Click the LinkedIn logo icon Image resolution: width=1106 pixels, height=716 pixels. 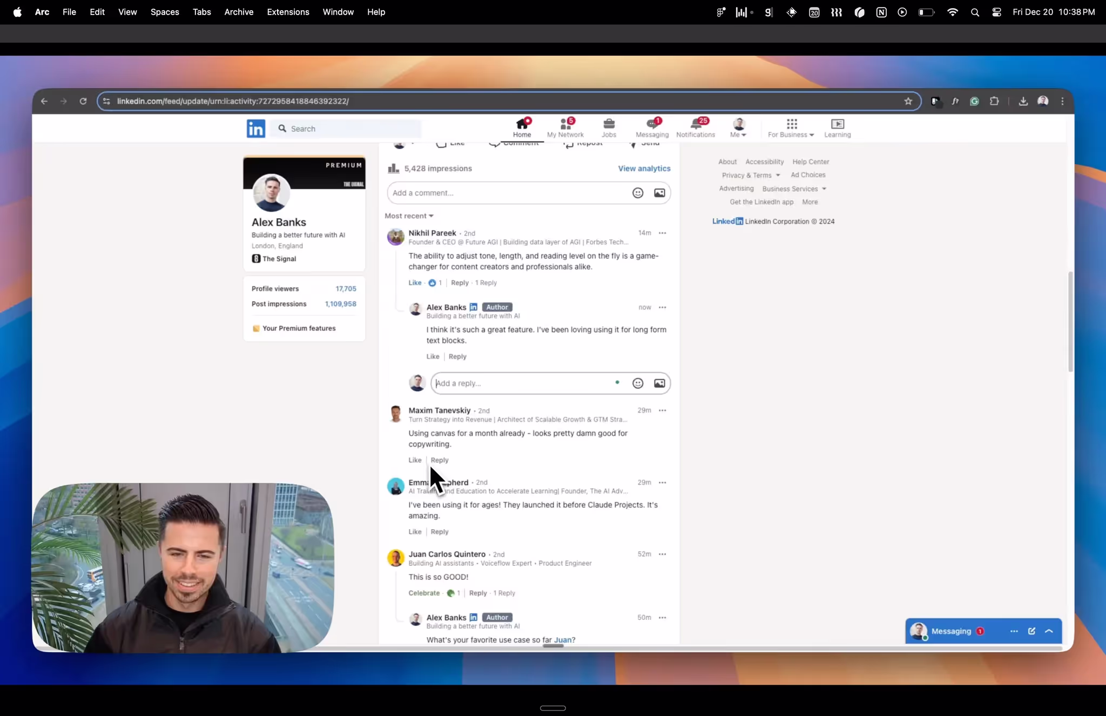[x=255, y=129]
